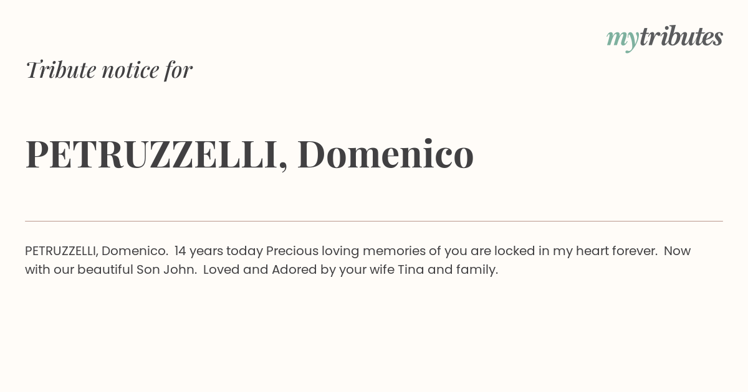
Task: Click the word 'Tribute' in italic heading
Action: tap(61, 70)
